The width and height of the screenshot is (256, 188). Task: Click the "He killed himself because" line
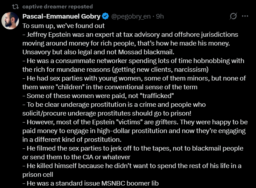pos(132,166)
